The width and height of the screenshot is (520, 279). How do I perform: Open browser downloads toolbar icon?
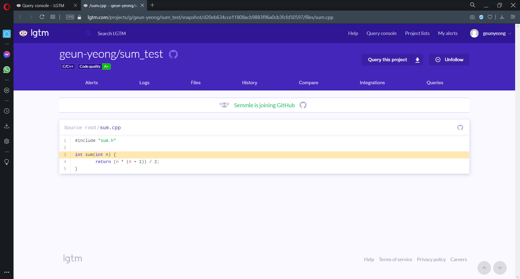(x=502, y=17)
